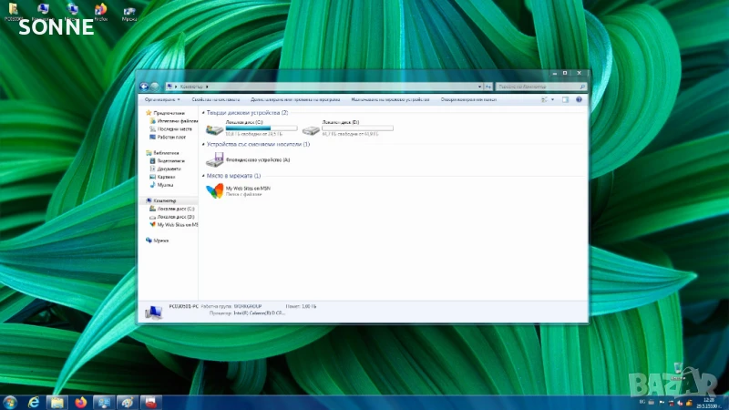Toggle the preview pane icon in toolbar
This screenshot has height=410, width=729.
(x=565, y=98)
